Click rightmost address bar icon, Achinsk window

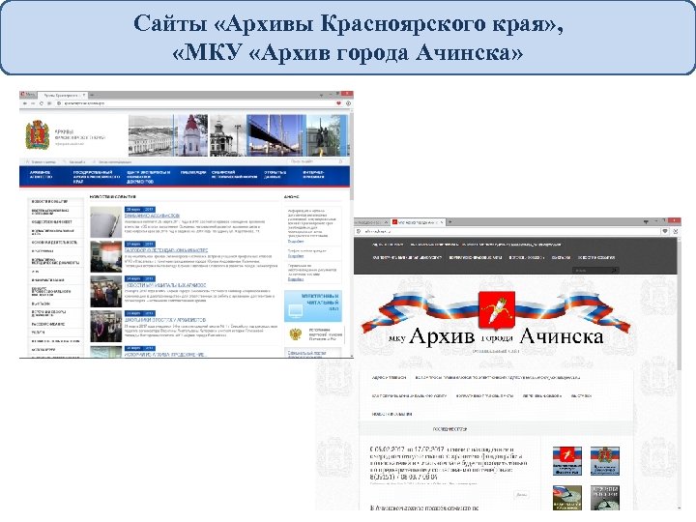pyautogui.click(x=676, y=231)
